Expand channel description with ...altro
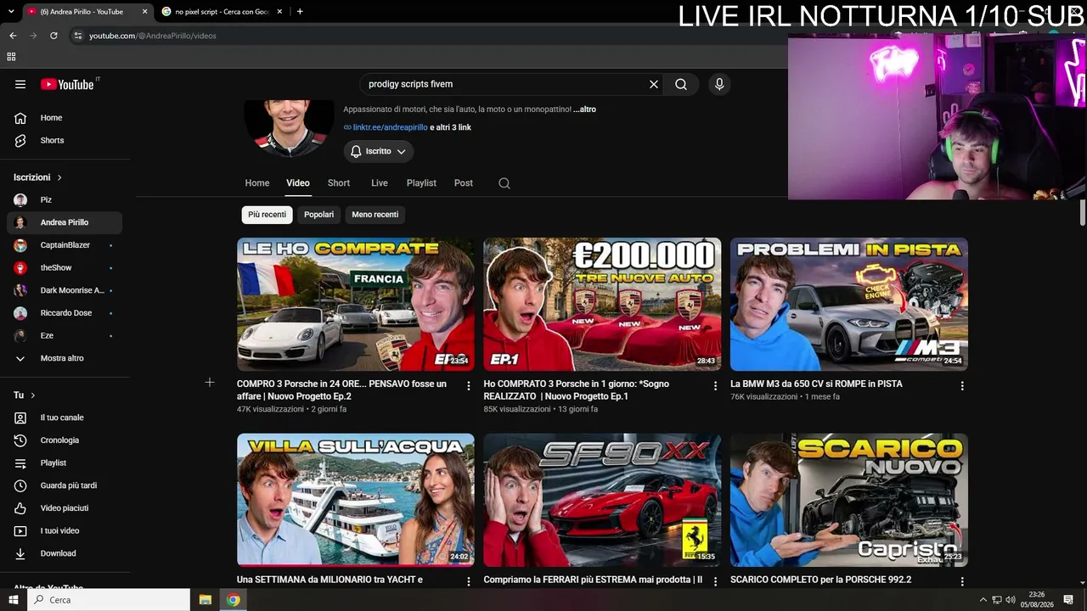The width and height of the screenshot is (1087, 611). point(584,109)
